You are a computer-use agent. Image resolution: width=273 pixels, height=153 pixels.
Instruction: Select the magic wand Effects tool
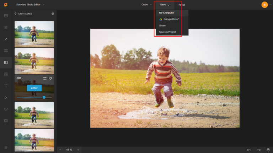pyautogui.click(x=6, y=39)
